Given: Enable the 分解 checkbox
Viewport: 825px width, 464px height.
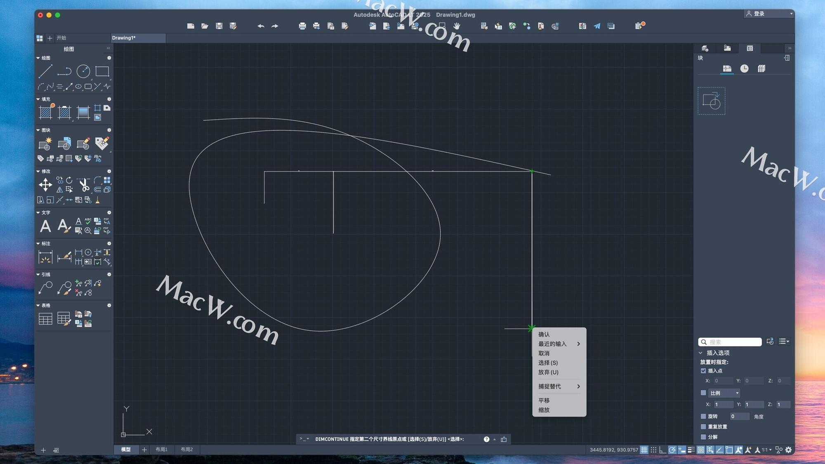Looking at the screenshot, I should pyautogui.click(x=703, y=437).
